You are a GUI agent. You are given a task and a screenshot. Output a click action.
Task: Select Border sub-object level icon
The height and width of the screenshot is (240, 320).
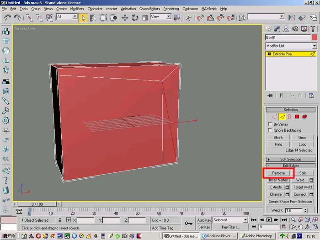289,117
